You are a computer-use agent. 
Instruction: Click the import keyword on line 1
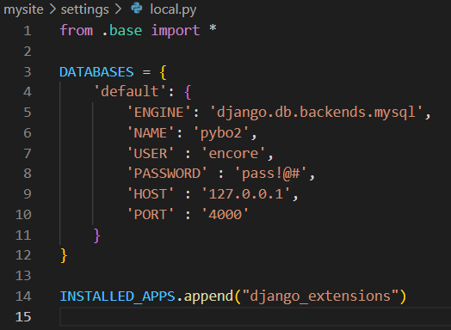coord(176,31)
